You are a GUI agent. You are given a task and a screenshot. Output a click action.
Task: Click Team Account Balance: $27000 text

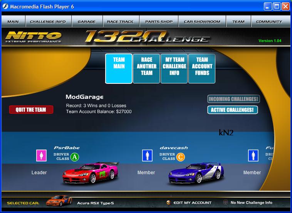click(99, 111)
